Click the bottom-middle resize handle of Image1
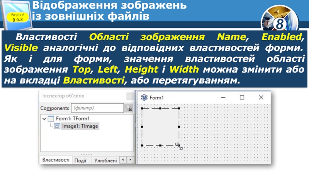This screenshot has width=309, height=174. 160,145
